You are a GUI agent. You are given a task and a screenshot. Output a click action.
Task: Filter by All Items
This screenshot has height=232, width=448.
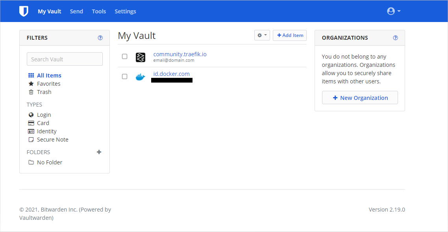click(x=44, y=75)
